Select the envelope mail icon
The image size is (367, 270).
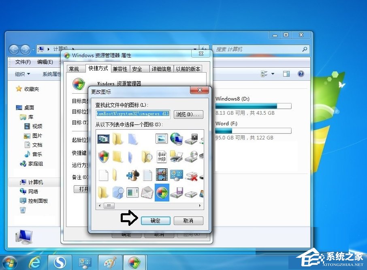(x=147, y=192)
